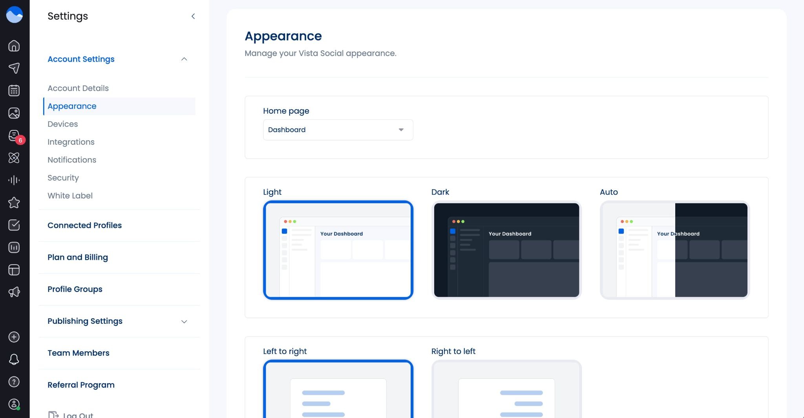Open the question mark help icon
Image resolution: width=804 pixels, height=418 pixels.
click(14, 381)
